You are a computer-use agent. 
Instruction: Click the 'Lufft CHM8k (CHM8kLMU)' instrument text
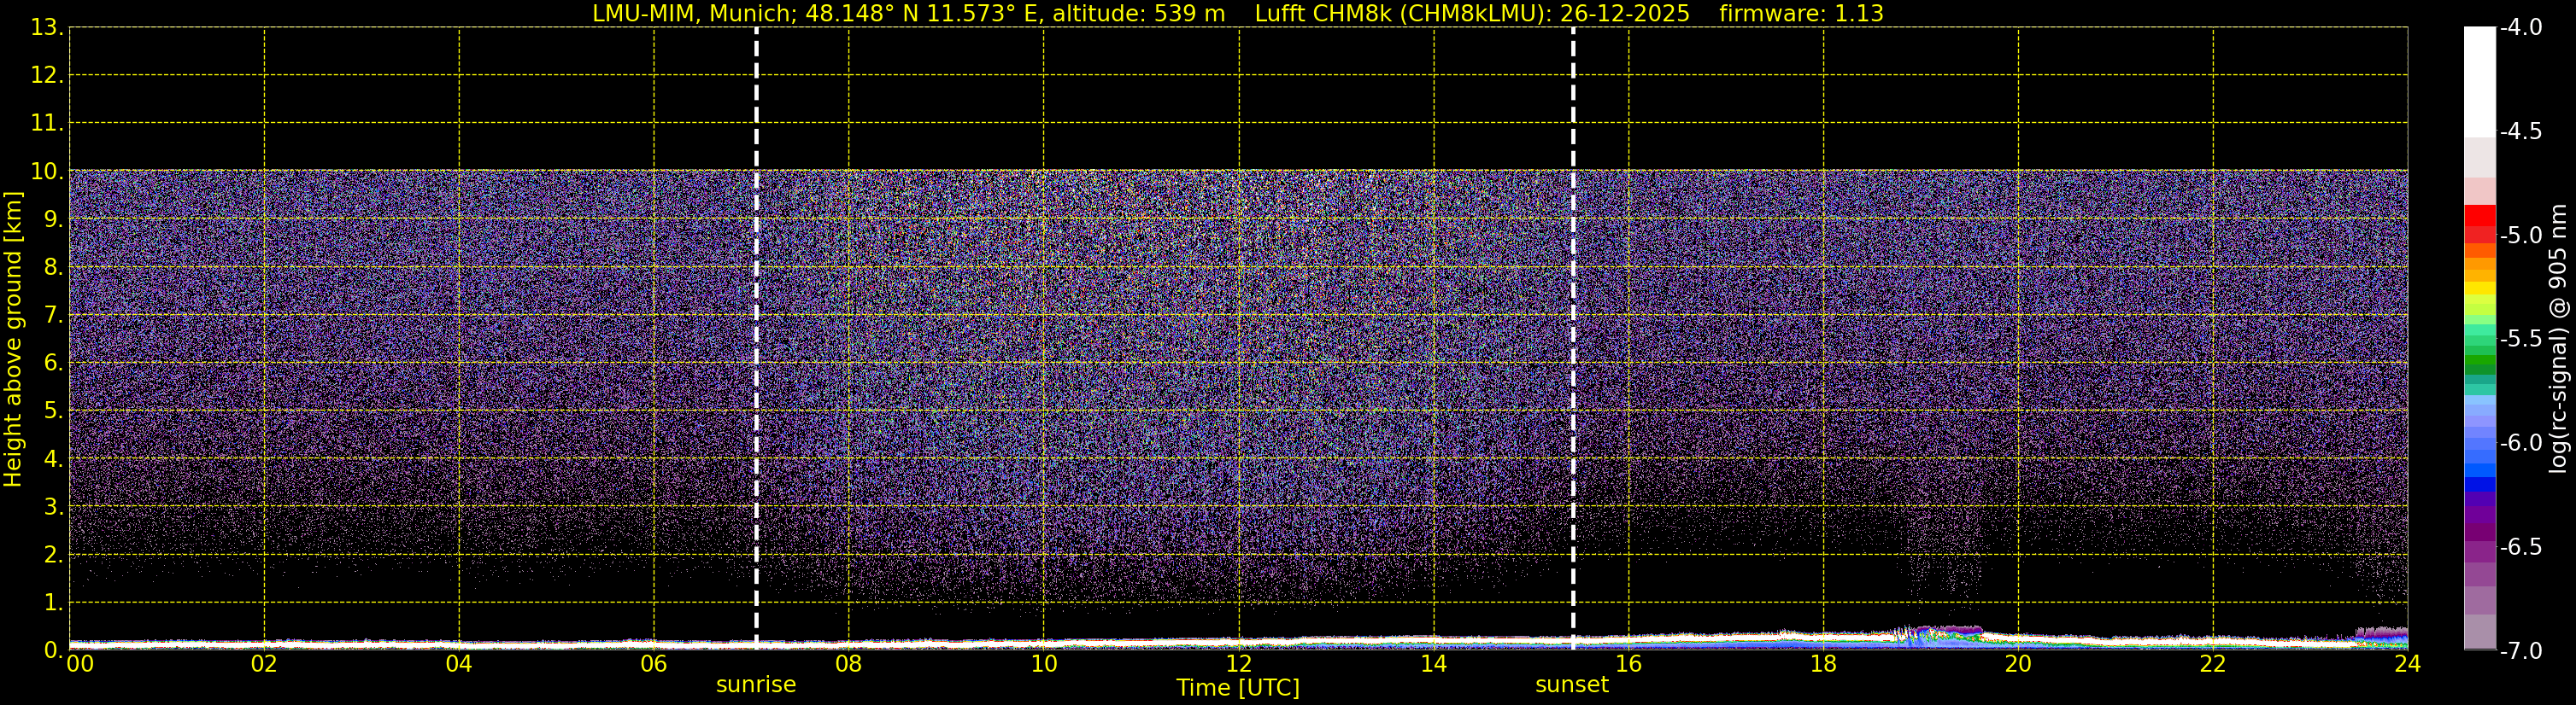point(1395,14)
